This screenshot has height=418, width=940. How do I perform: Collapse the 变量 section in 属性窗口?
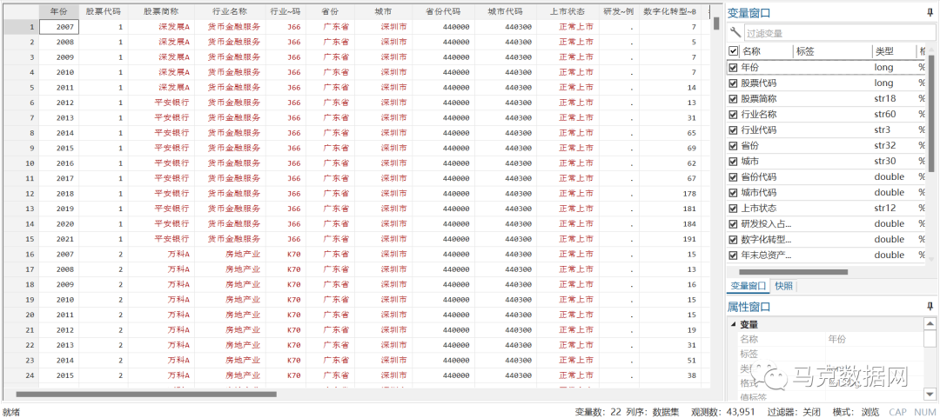pos(733,324)
